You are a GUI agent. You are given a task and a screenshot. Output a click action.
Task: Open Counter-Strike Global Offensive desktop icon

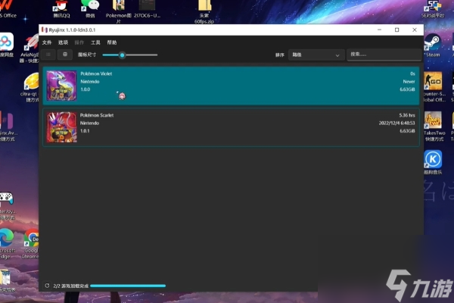pyautogui.click(x=433, y=86)
